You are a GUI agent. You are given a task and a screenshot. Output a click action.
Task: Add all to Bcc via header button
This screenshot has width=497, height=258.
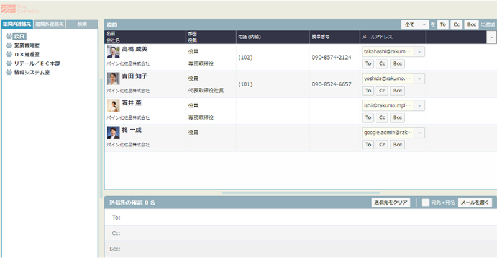pos(472,24)
